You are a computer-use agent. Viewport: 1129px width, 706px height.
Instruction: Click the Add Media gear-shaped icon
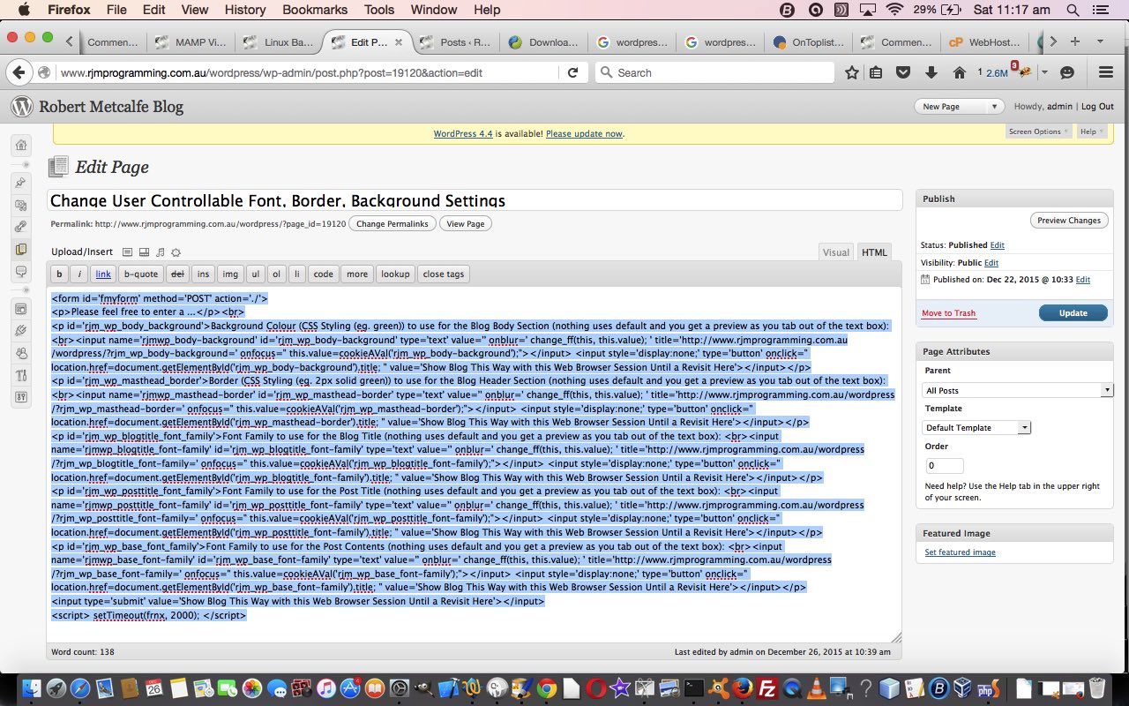point(176,252)
